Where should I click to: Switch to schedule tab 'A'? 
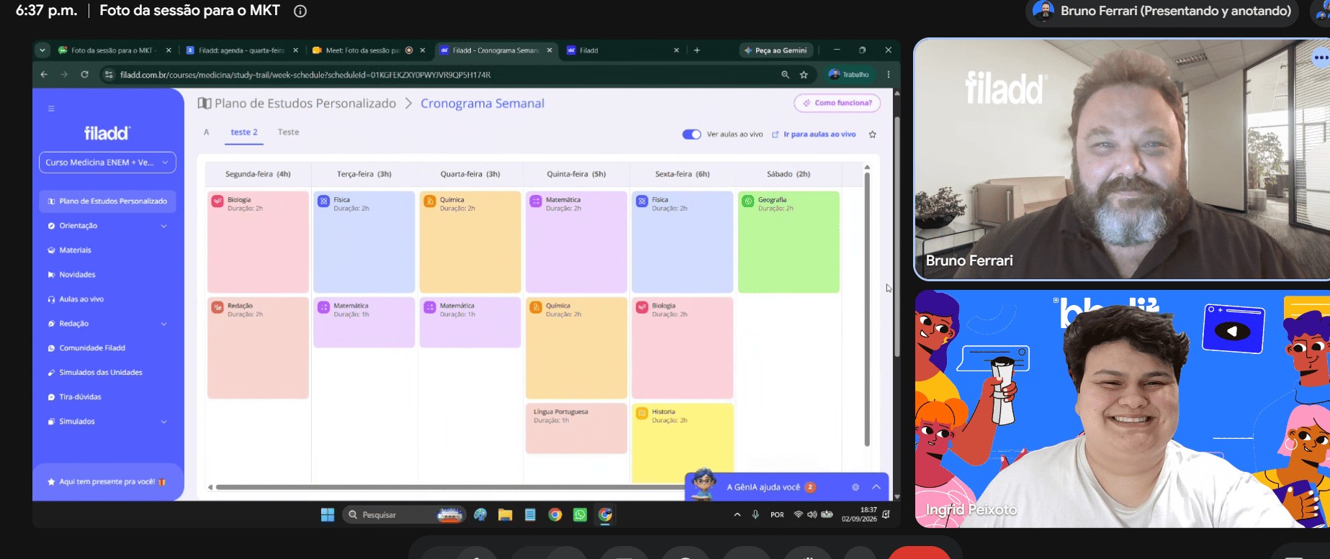[x=207, y=132]
